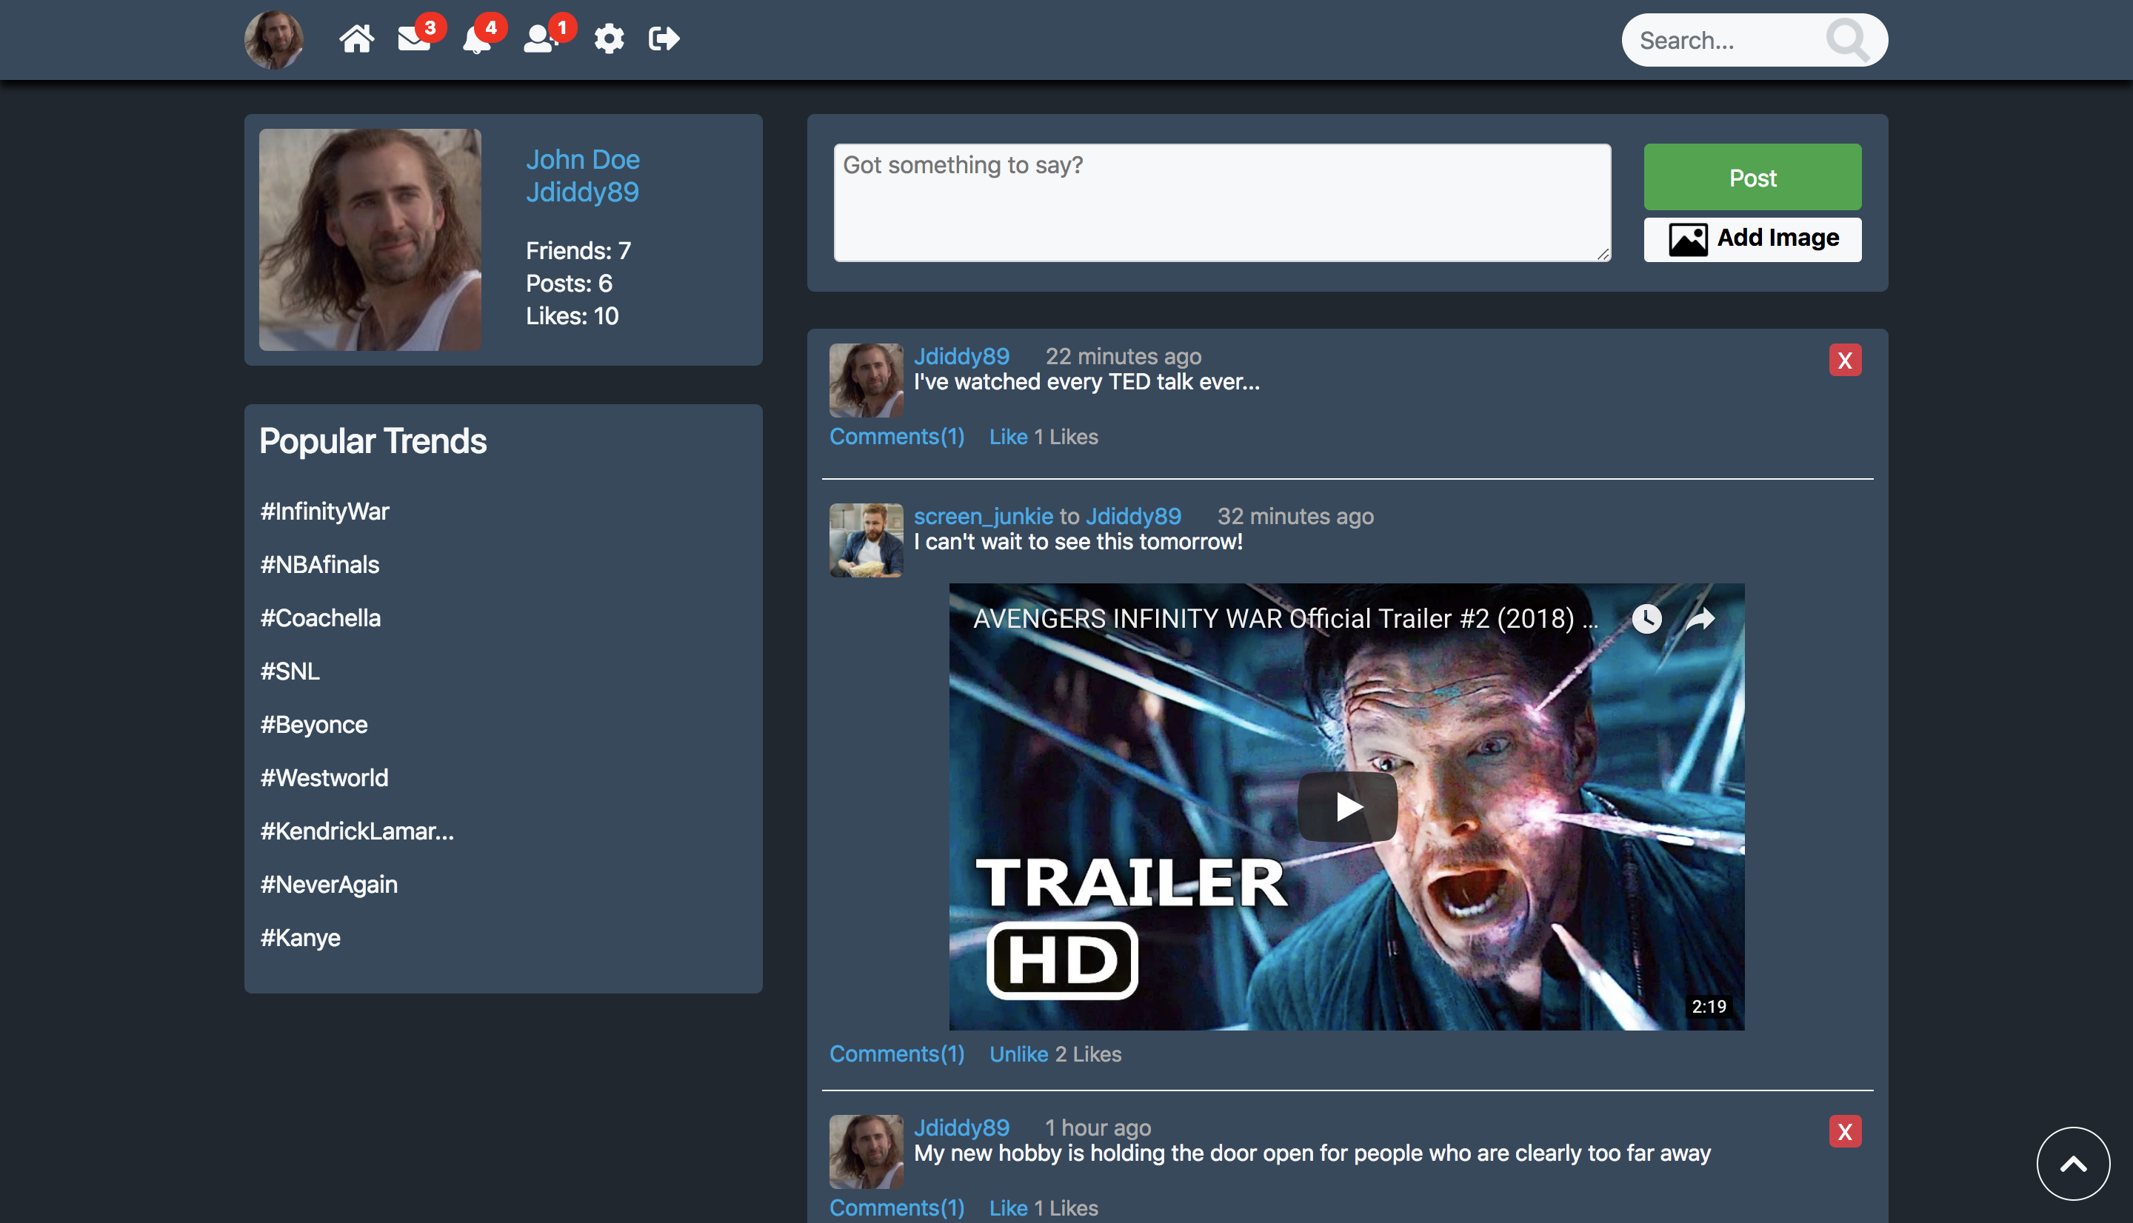
Task: Click Watch Later clock icon on video
Action: tap(1646, 619)
